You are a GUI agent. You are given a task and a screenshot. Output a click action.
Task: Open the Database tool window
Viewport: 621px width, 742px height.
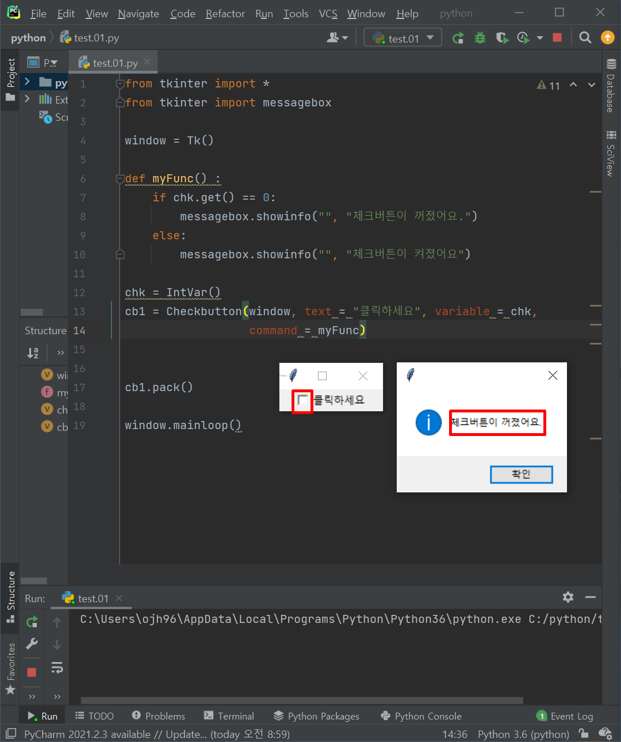coord(611,85)
